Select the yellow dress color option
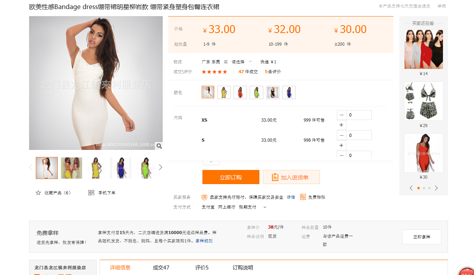Viewport: 474px width, 275px height. pos(224,92)
